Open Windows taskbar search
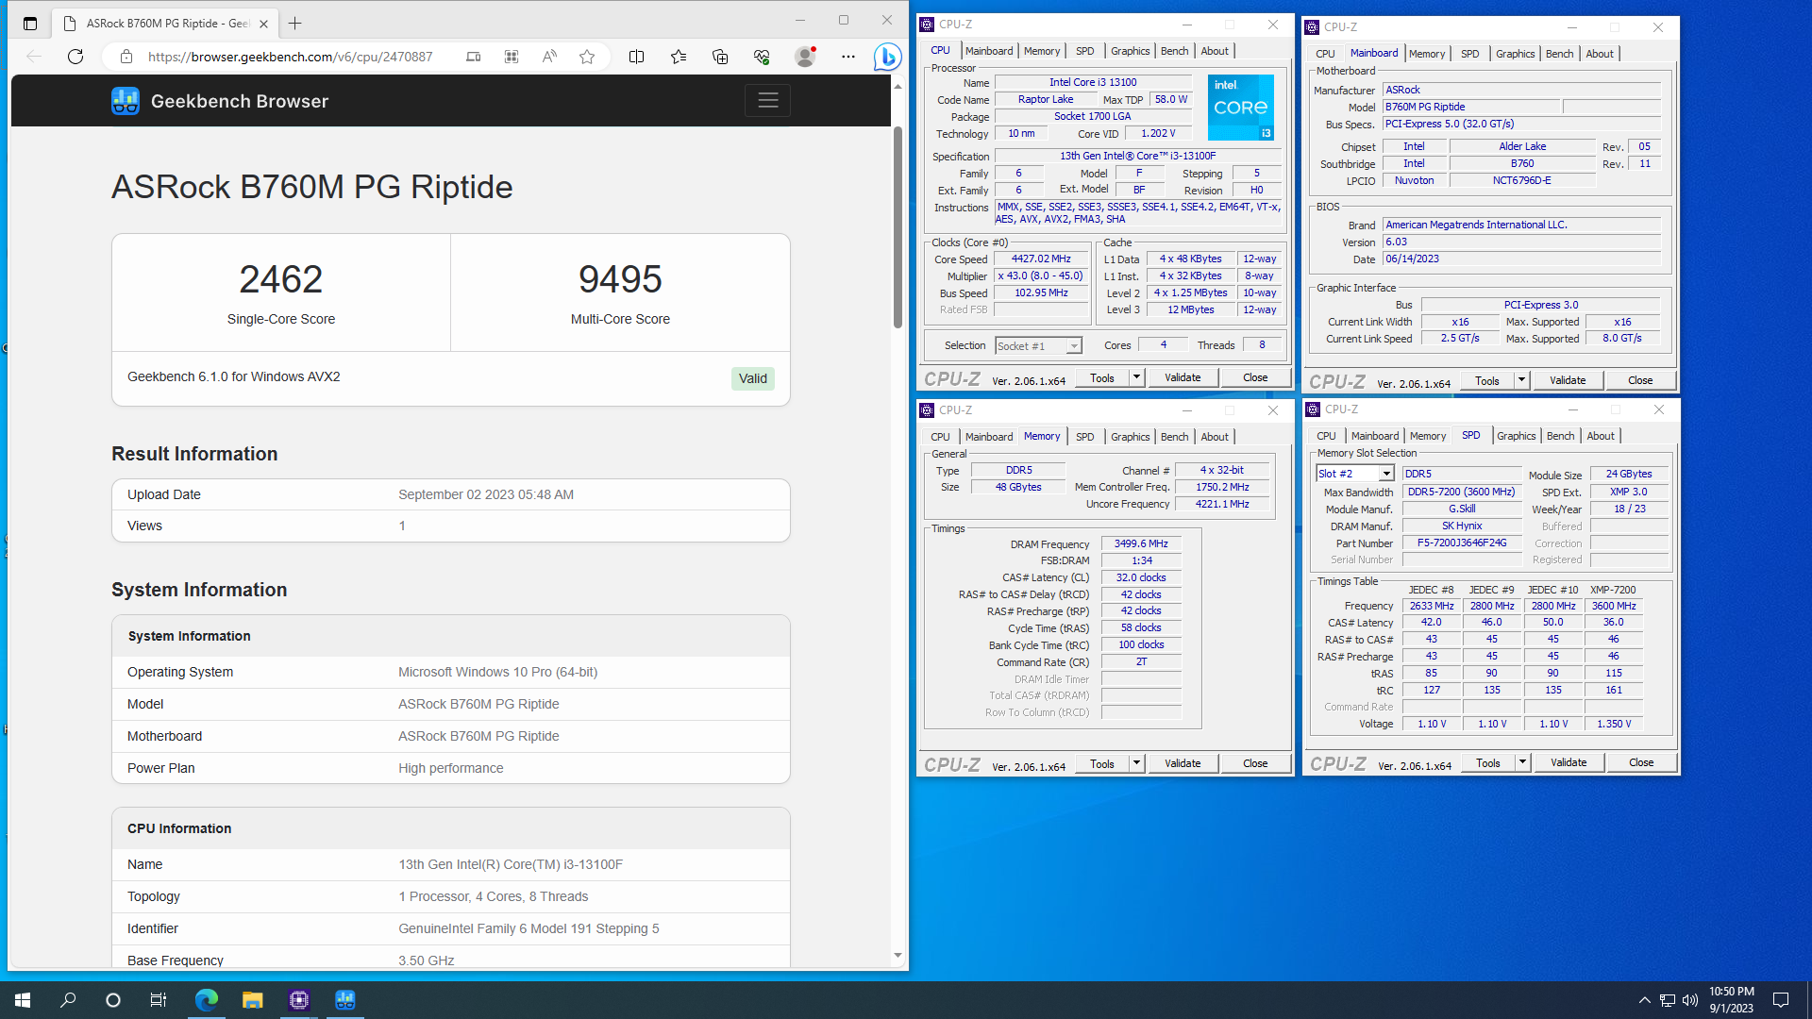 pos(68,1000)
